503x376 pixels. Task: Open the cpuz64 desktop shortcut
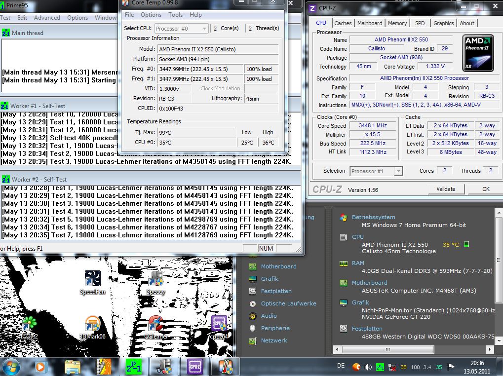click(x=219, y=327)
